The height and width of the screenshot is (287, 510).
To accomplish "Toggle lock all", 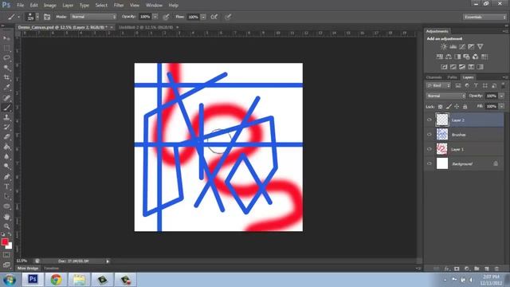I will click(x=465, y=107).
